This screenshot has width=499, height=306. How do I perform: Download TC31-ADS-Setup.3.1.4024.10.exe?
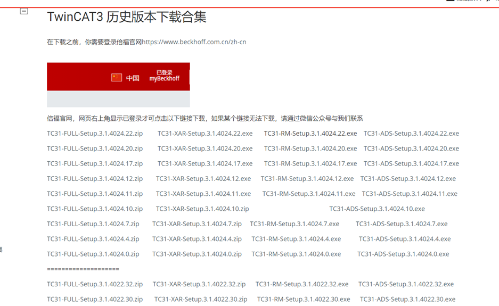pos(377,209)
